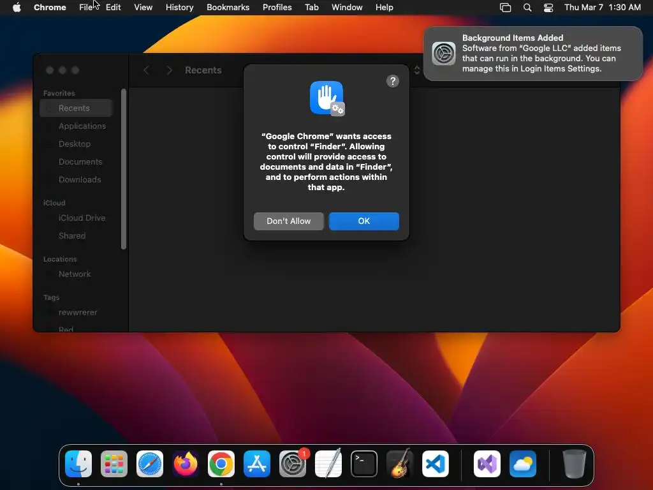Open the History menu
This screenshot has height=490, width=653.
(x=179, y=8)
